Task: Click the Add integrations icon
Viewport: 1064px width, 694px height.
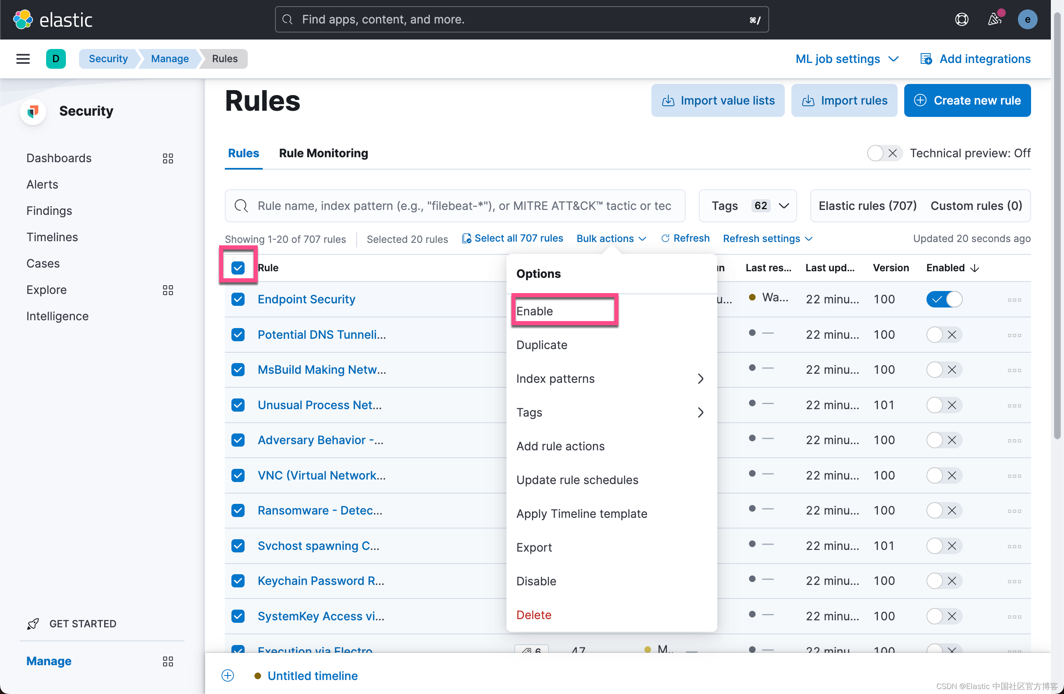Action: [926, 59]
